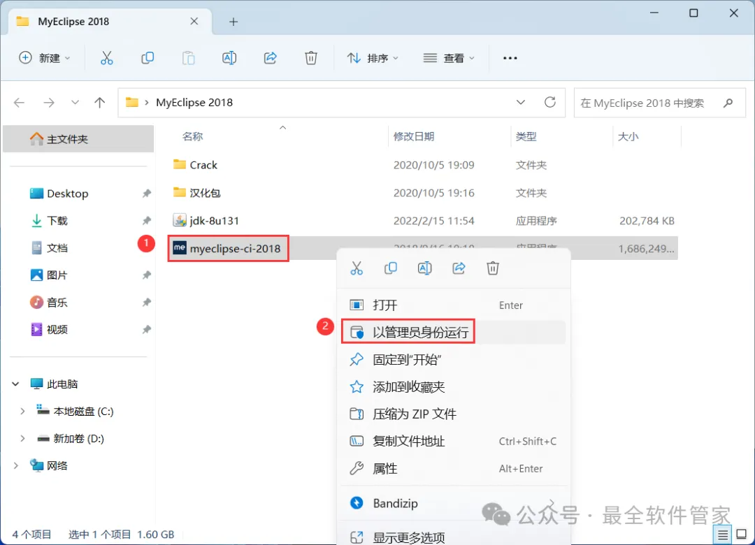Open the 新建 dropdown menu
The image size is (755, 545).
pyautogui.click(x=44, y=58)
